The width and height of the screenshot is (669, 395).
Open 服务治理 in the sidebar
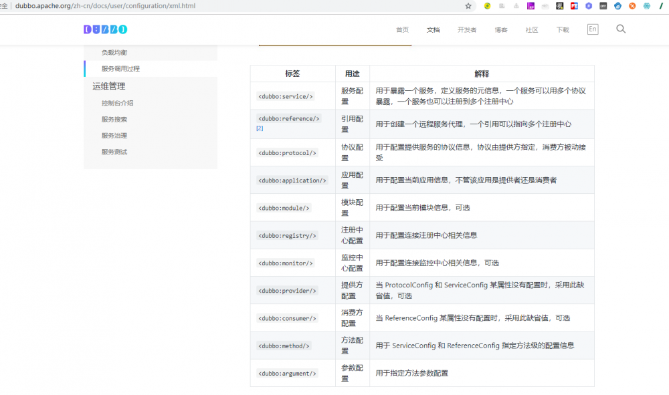(x=114, y=136)
